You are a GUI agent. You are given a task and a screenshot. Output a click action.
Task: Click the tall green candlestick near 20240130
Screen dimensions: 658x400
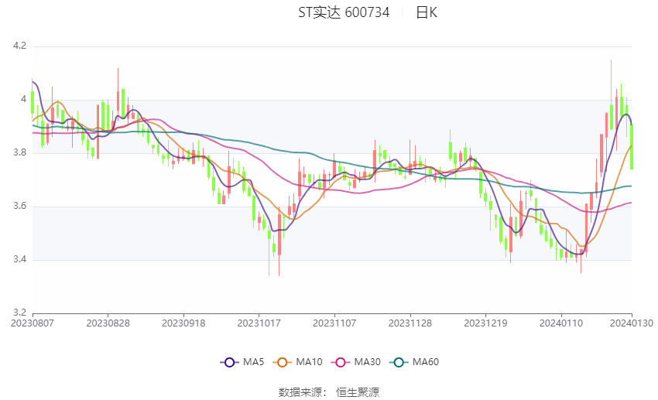[632, 146]
